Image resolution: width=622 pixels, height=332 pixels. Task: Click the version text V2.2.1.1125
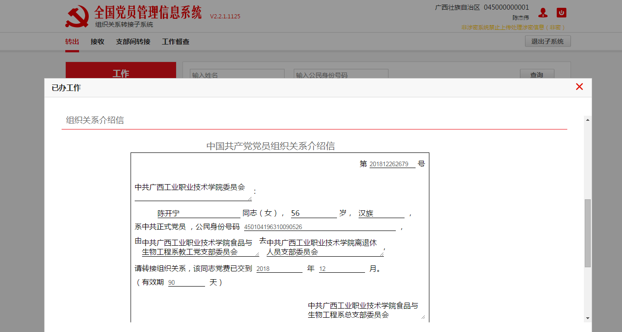[225, 17]
